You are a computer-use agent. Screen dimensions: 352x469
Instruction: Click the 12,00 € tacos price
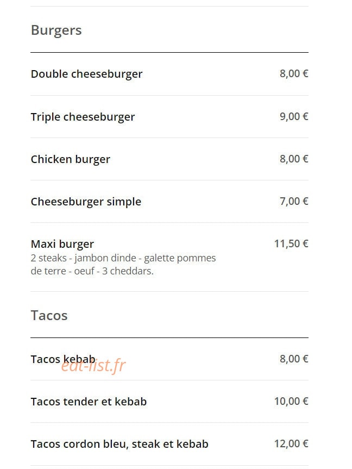click(x=291, y=444)
